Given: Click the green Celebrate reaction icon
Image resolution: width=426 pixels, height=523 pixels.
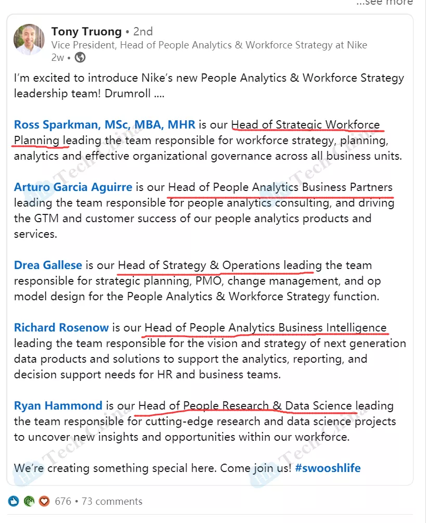Looking at the screenshot, I should [29, 502].
